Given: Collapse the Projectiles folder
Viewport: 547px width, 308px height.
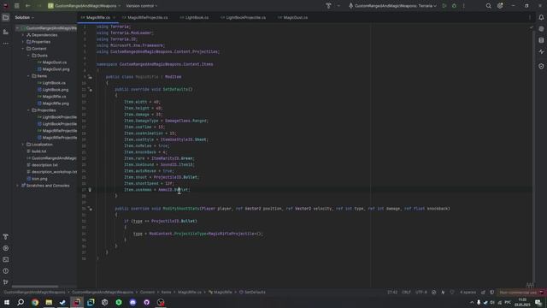Looking at the screenshot, I should tap(28, 110).
